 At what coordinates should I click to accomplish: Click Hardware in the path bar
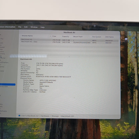click(45, 116)
